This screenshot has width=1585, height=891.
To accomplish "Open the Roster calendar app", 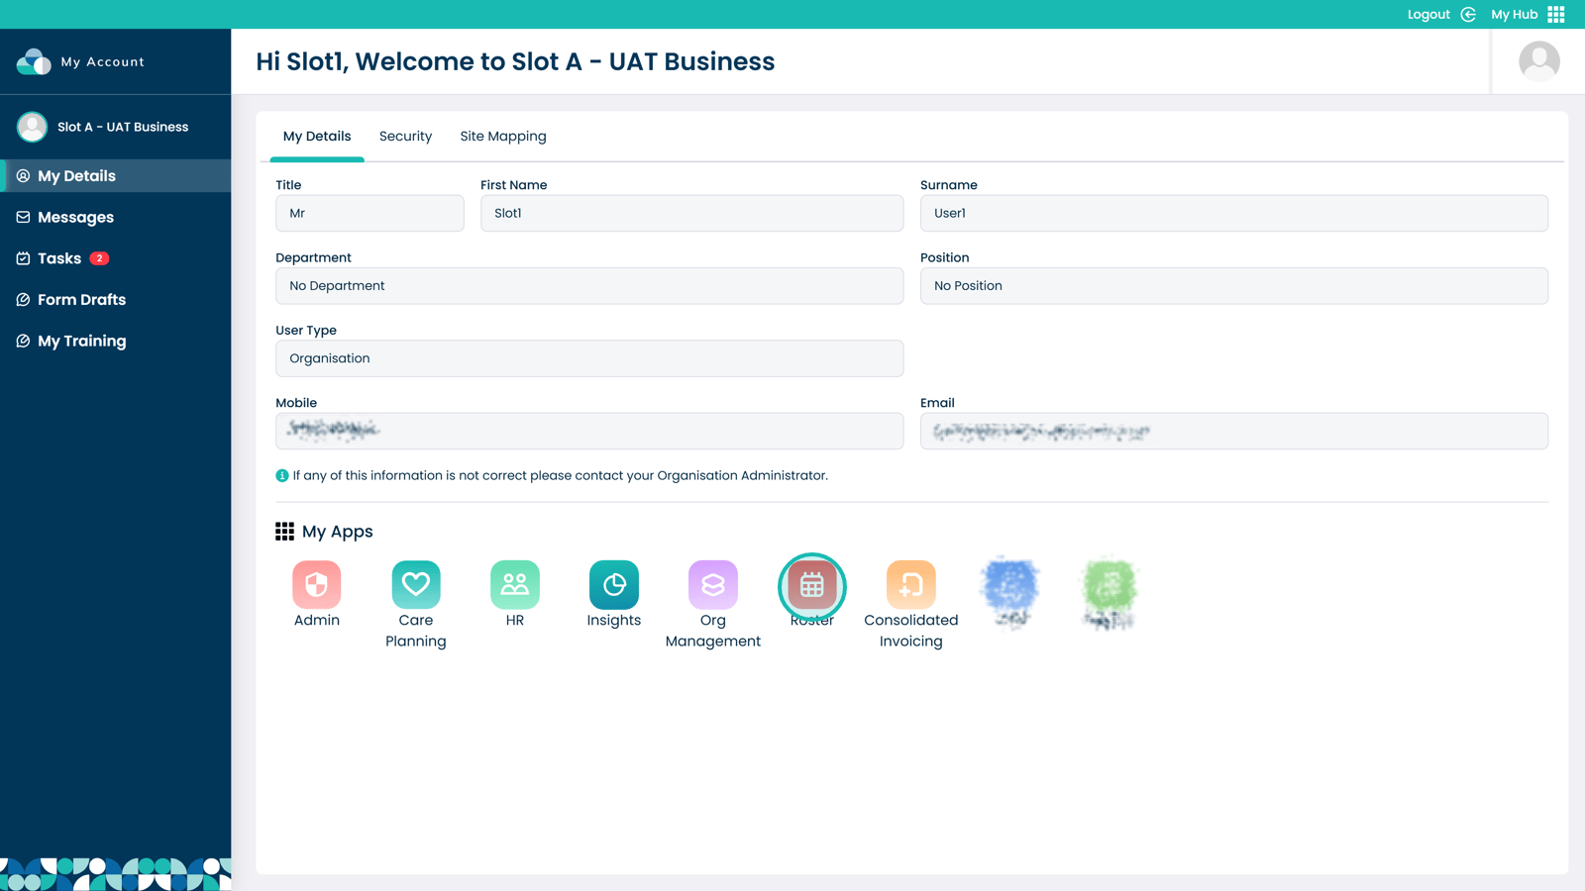I will coord(812,586).
